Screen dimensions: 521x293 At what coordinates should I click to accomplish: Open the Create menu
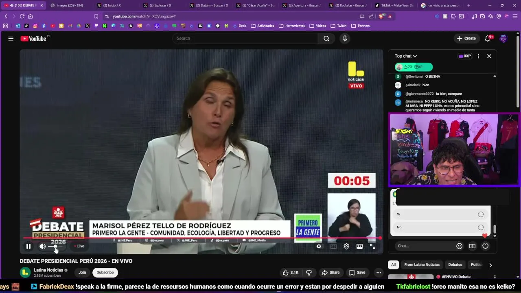(x=466, y=38)
